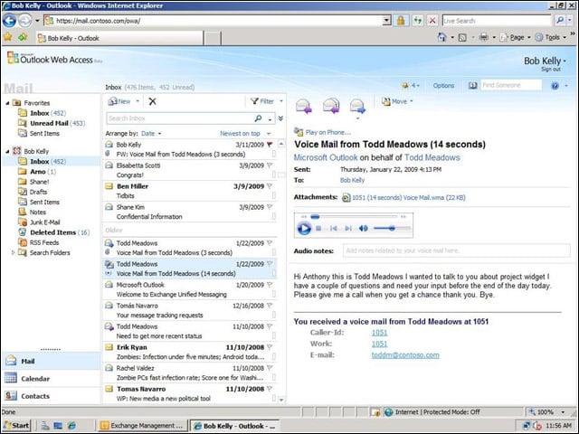
Task: Delete selected message with X icon
Action: click(152, 101)
